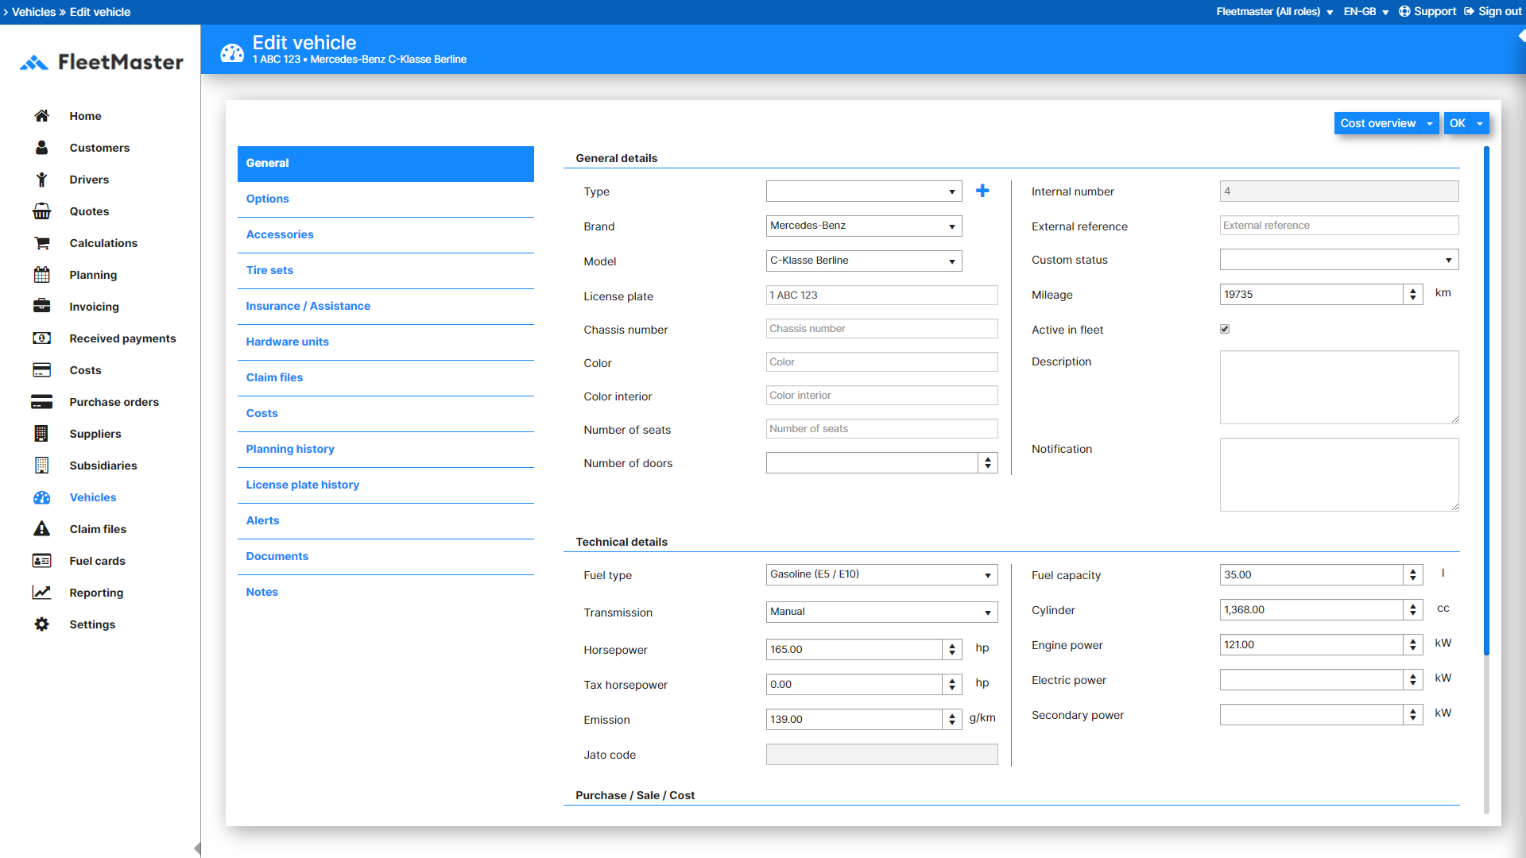
Task: Click the Support globe icon
Action: [x=1404, y=12]
